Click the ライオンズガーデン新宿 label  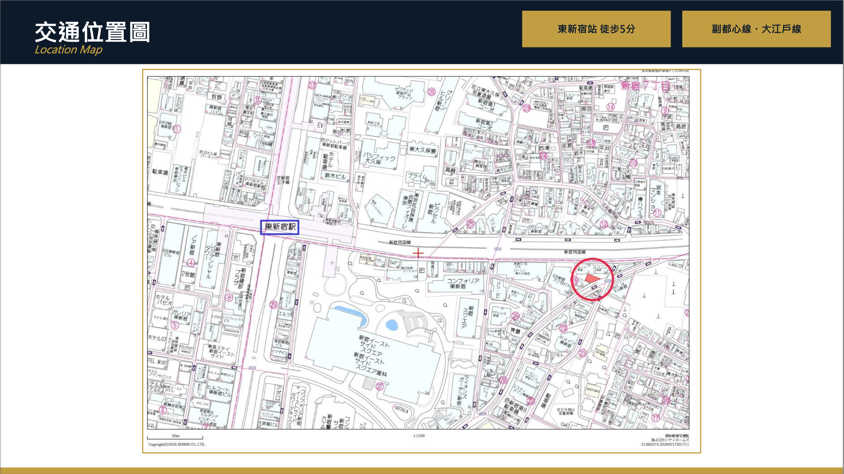(463, 391)
